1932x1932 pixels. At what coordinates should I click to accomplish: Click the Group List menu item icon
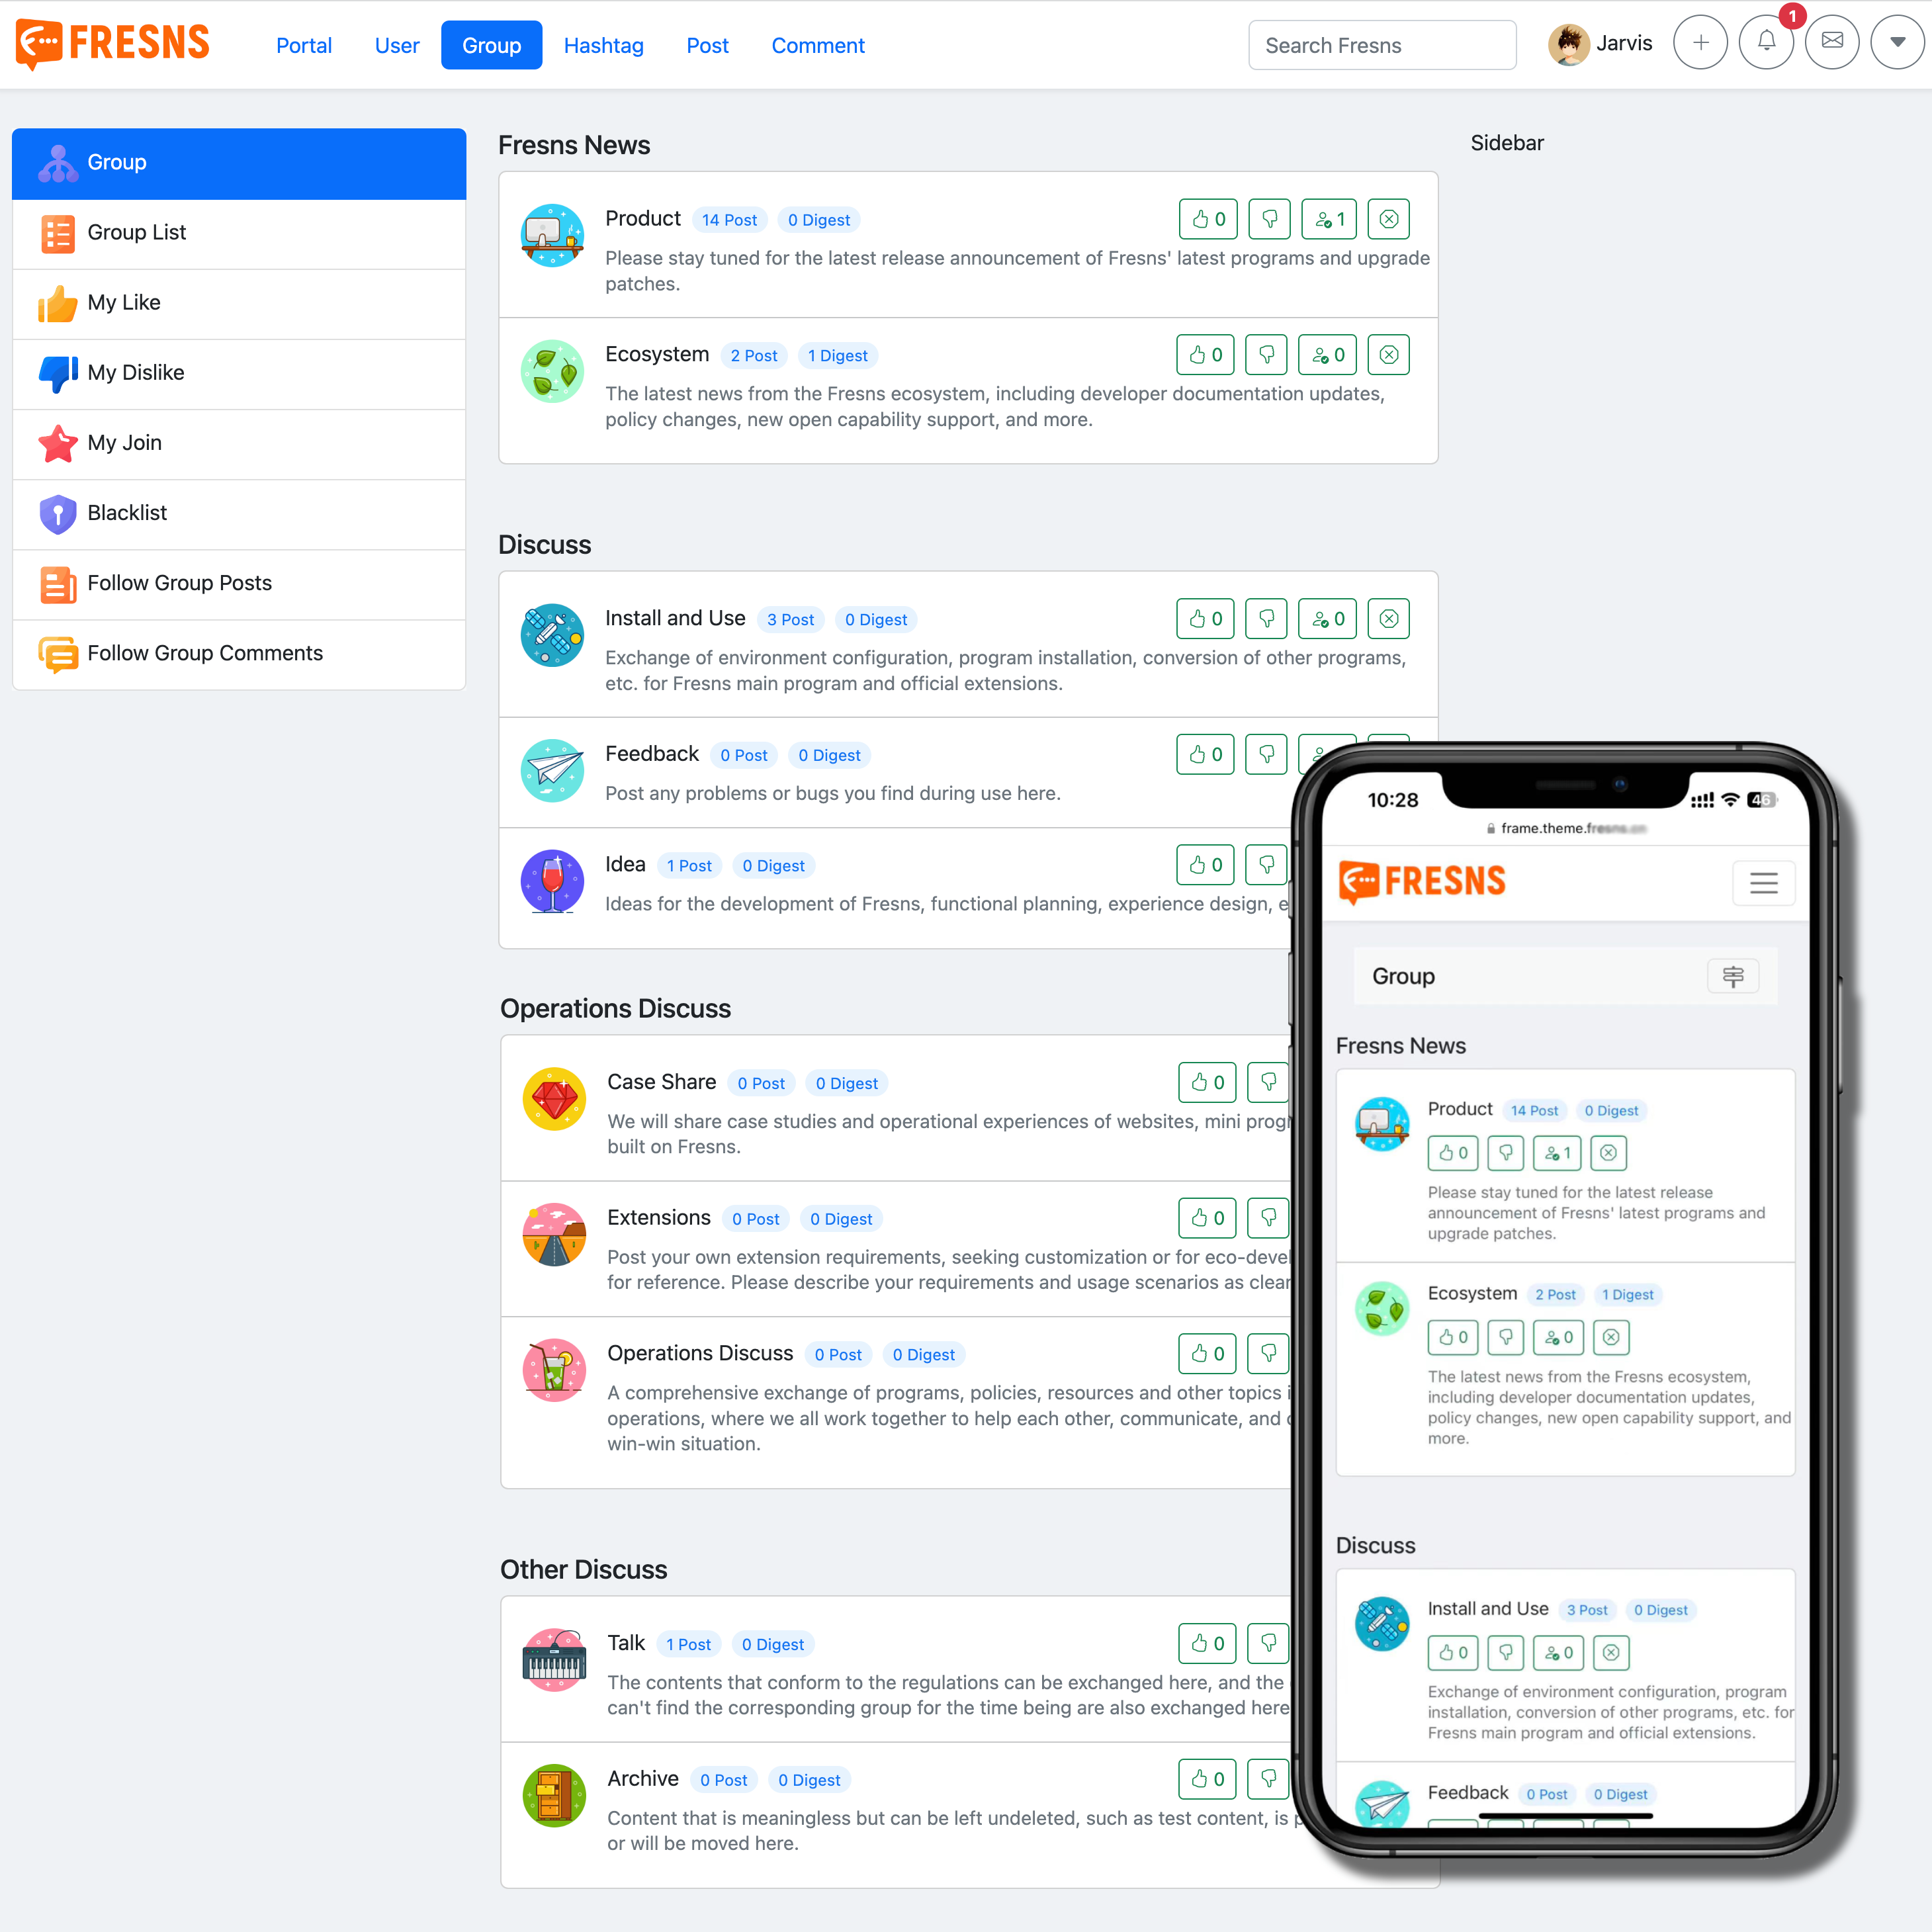[x=57, y=230]
